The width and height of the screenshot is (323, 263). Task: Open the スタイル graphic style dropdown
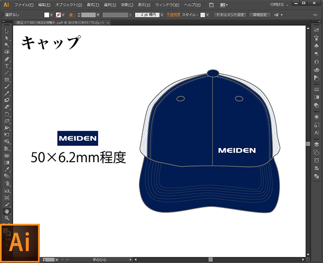click(x=207, y=15)
